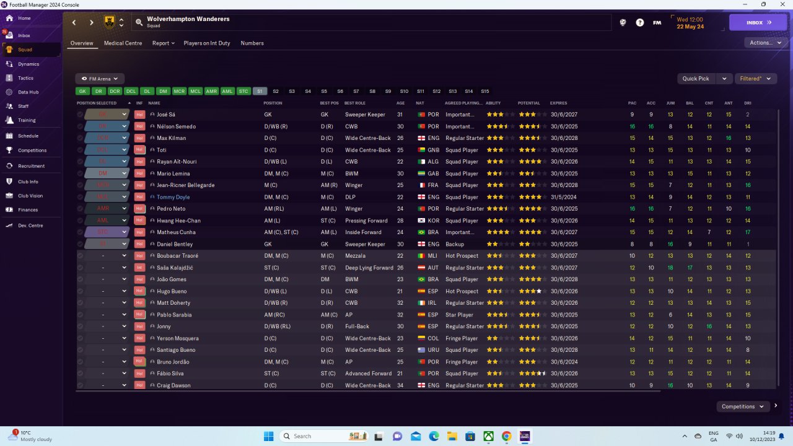The image size is (793, 446).
Task: Open Home from the sidebar
Action: [x=24, y=19]
